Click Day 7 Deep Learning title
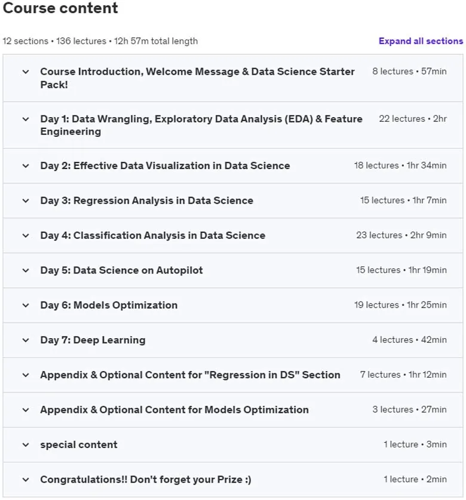 pyautogui.click(x=93, y=341)
